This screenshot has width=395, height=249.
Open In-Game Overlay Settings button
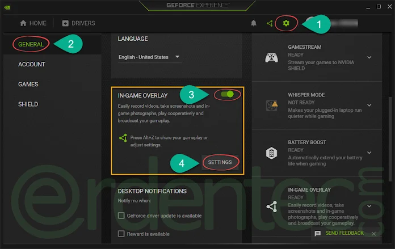pos(220,162)
